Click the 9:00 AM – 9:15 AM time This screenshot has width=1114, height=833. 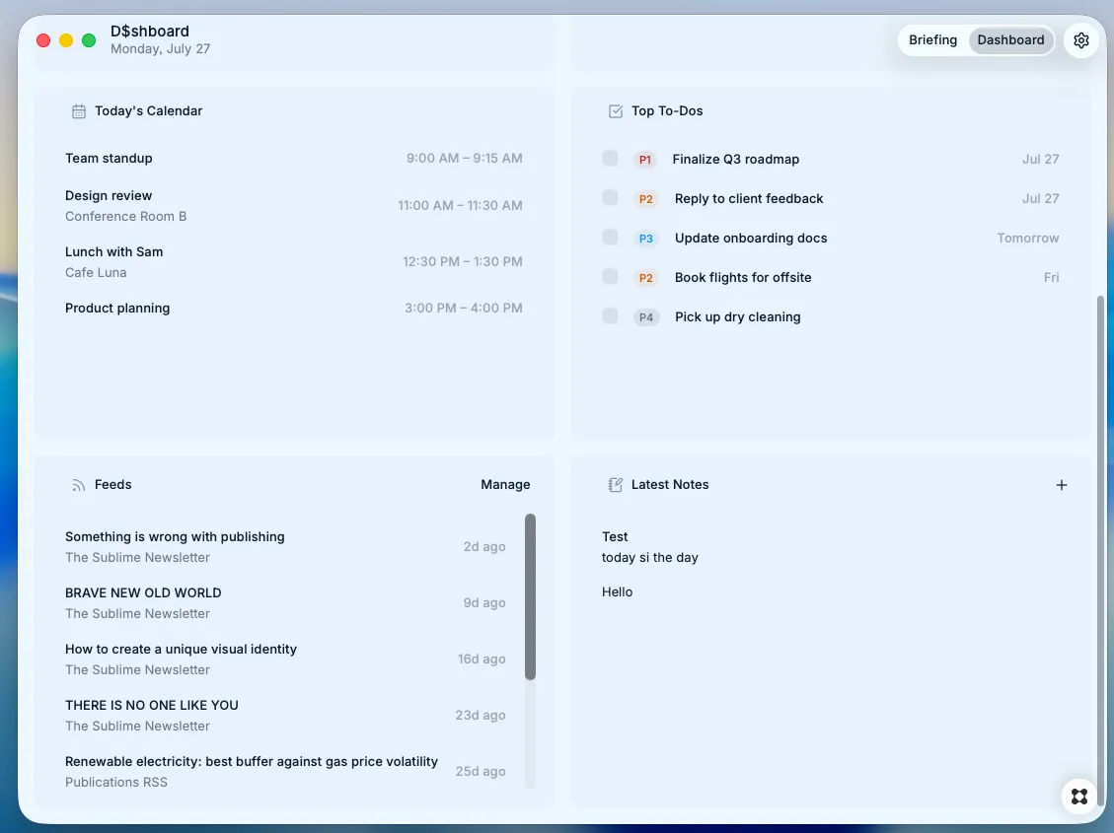[x=464, y=159]
